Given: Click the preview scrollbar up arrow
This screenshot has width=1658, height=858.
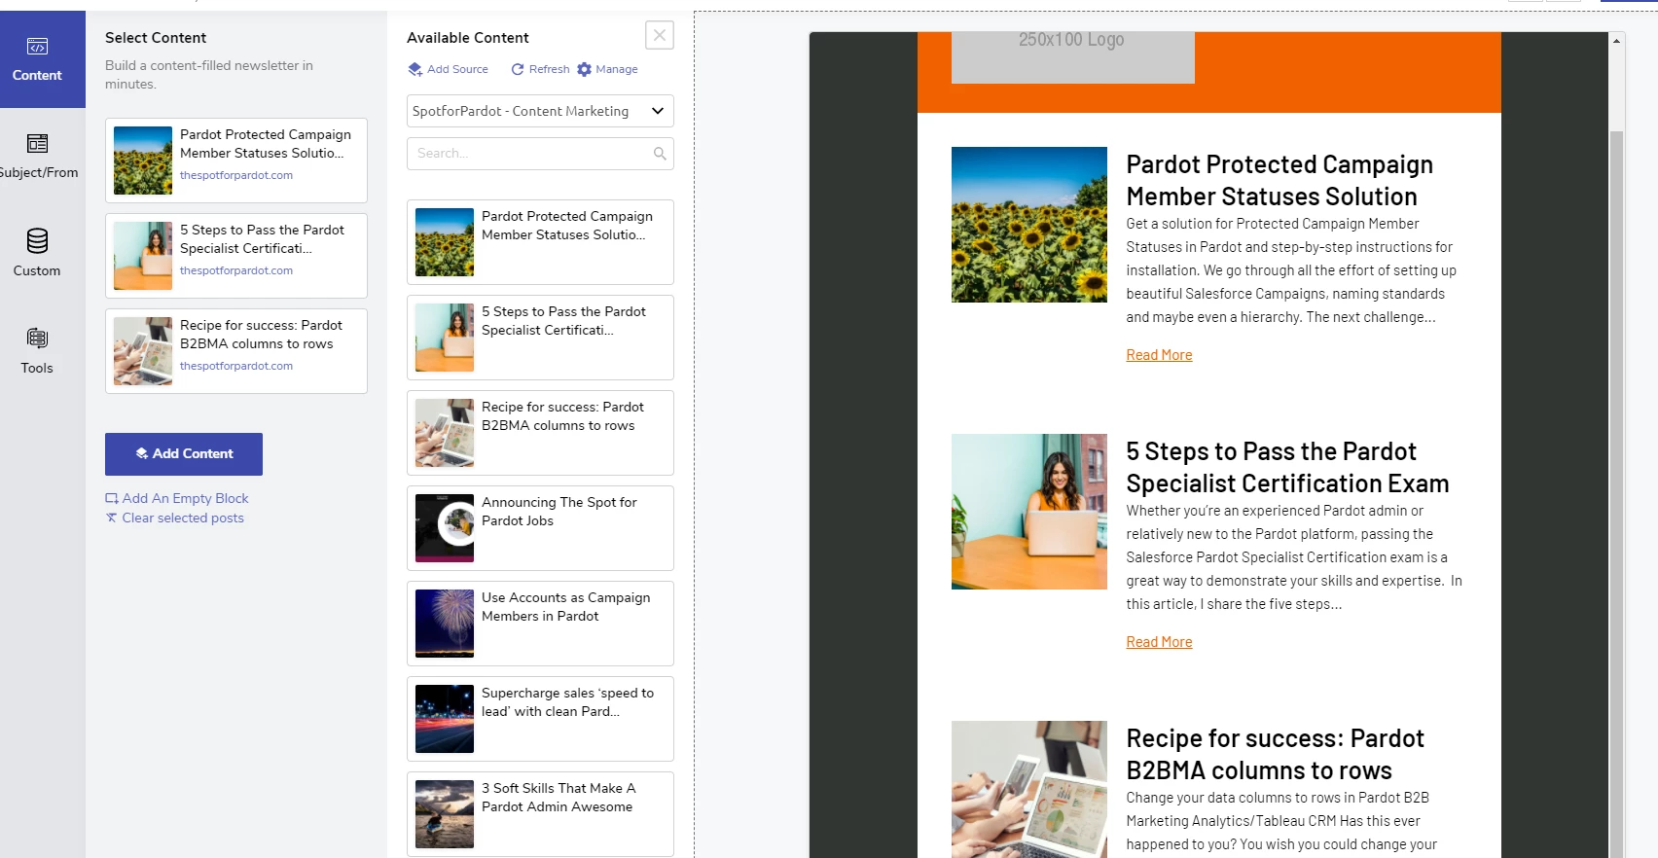Looking at the screenshot, I should point(1616,41).
